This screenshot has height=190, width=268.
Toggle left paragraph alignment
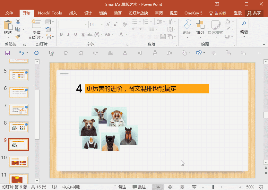tap(135, 36)
